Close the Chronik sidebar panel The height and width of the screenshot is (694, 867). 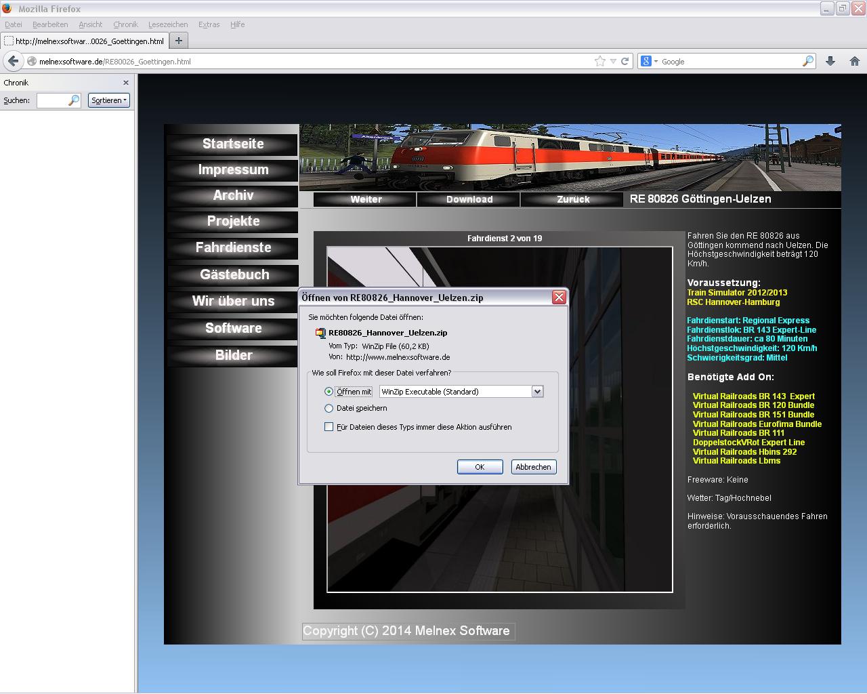[126, 83]
